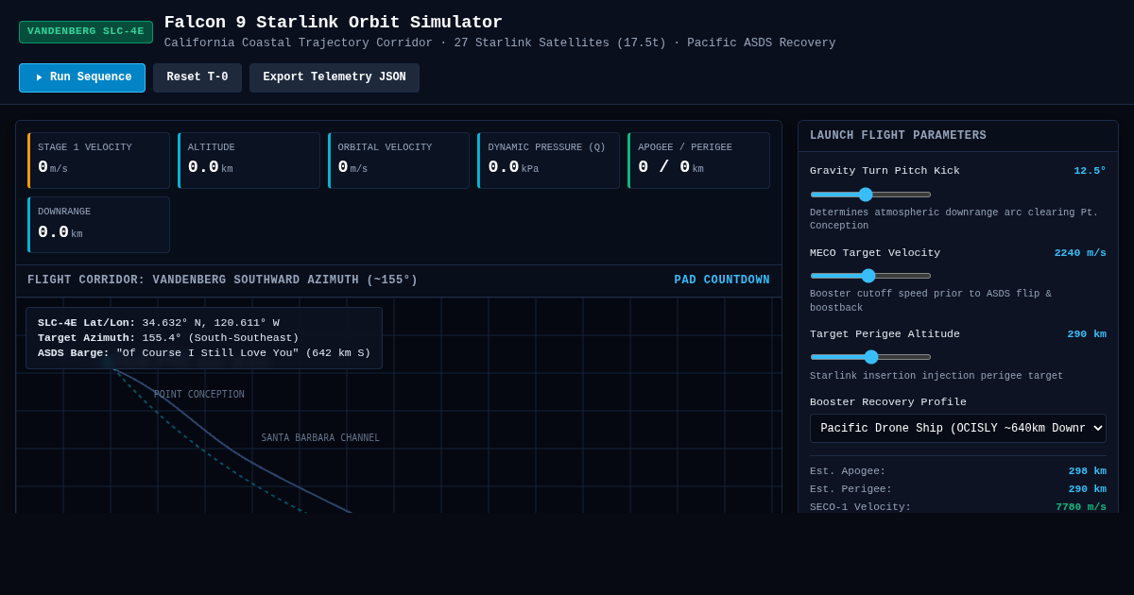Click the play triangle in Run Sequence

39,77
